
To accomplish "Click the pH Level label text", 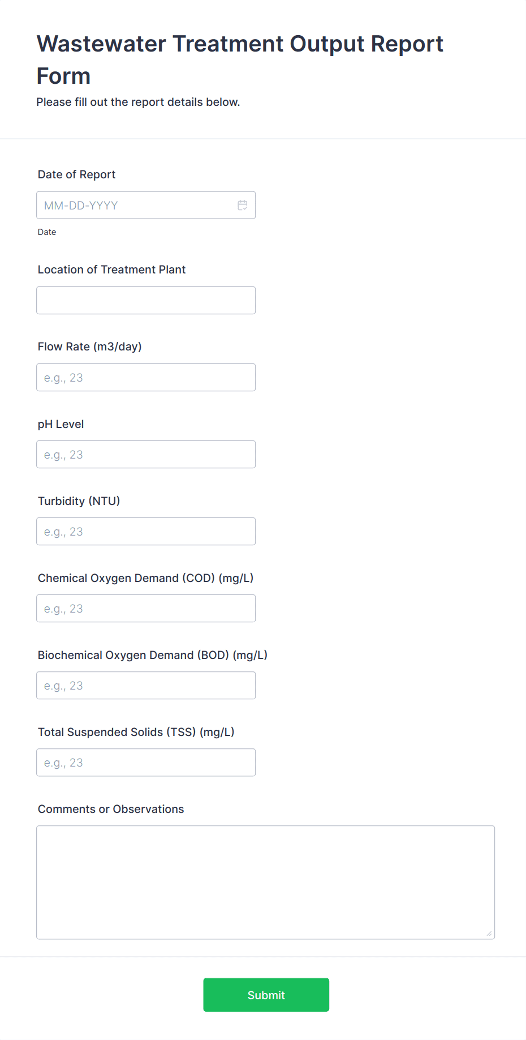I will coord(61,423).
